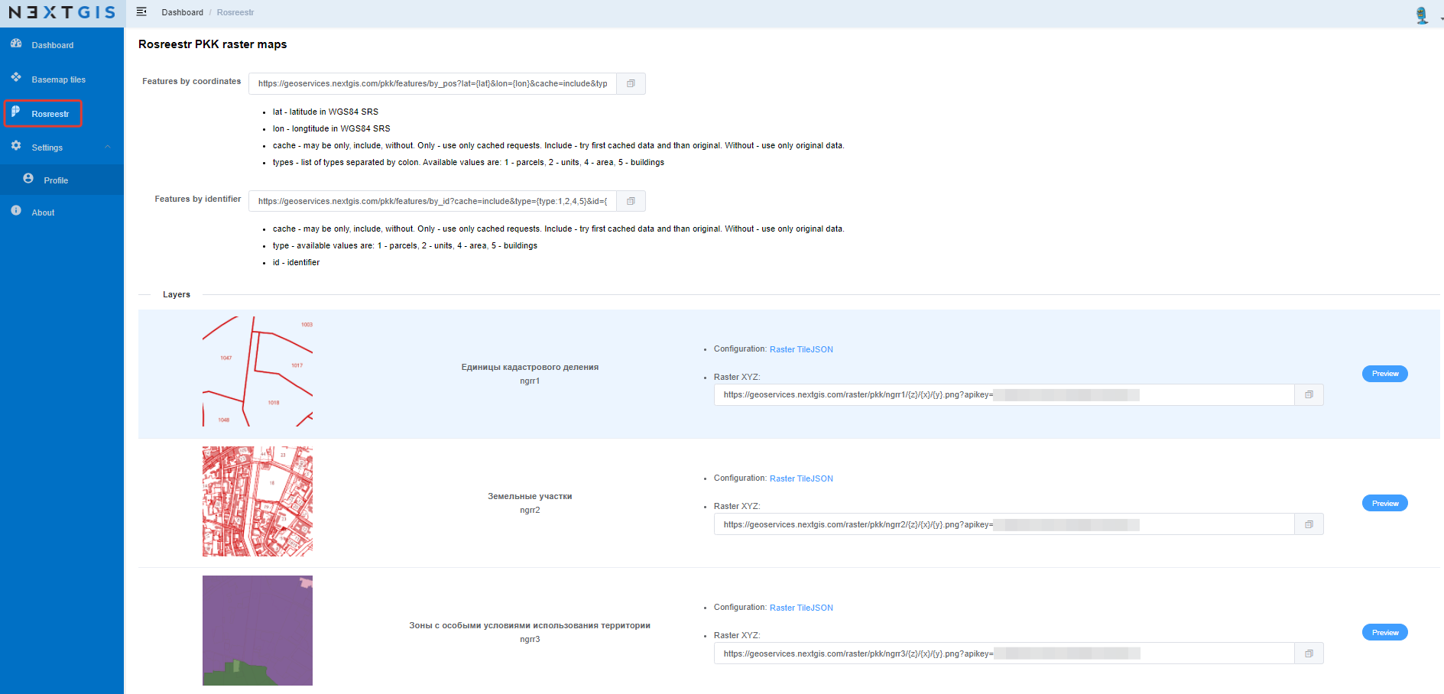Copy the Features by identifier URL
The image size is (1444, 694).
631,201
